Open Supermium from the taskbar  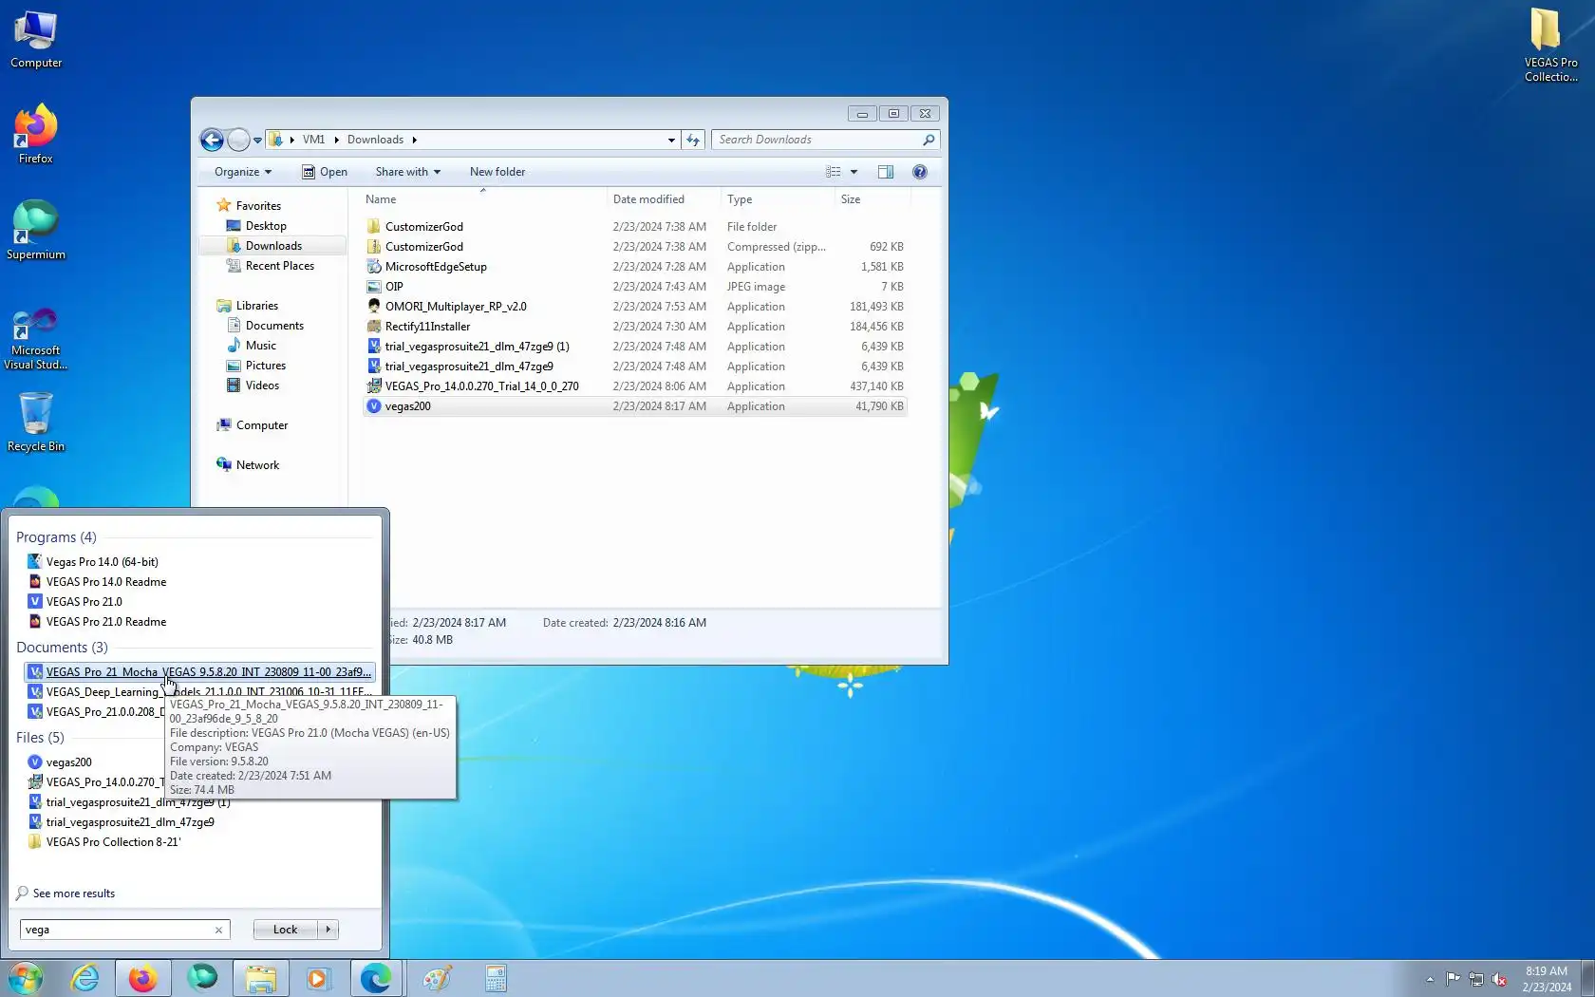[202, 978]
